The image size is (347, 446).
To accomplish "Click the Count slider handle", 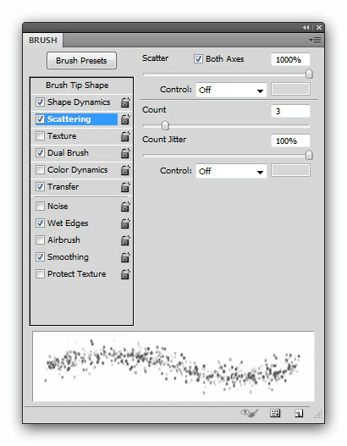I will pos(165,125).
